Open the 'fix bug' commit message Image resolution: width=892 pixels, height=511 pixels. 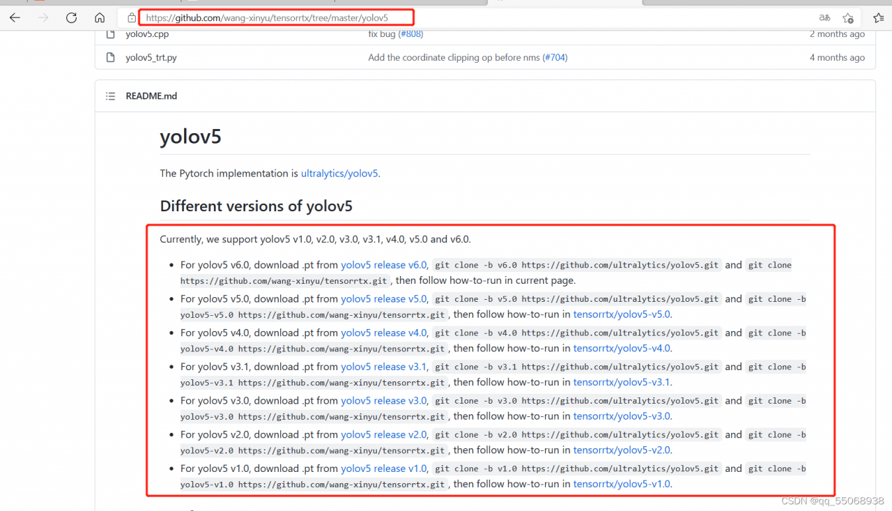coord(382,34)
